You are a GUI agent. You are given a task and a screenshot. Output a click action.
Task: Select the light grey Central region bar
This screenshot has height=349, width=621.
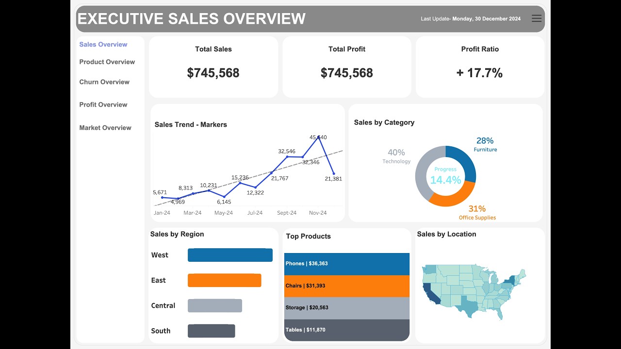(215, 305)
